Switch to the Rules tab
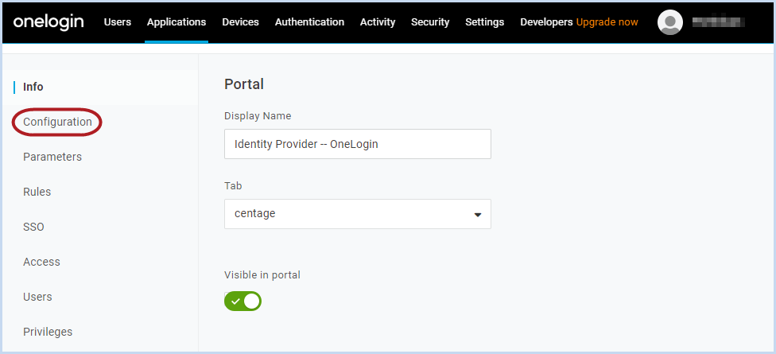Screen dimensions: 776x354 (37, 192)
